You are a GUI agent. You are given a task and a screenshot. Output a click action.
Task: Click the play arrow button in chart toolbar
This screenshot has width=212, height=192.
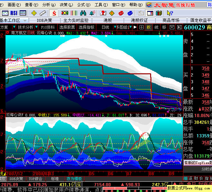coord(135,27)
